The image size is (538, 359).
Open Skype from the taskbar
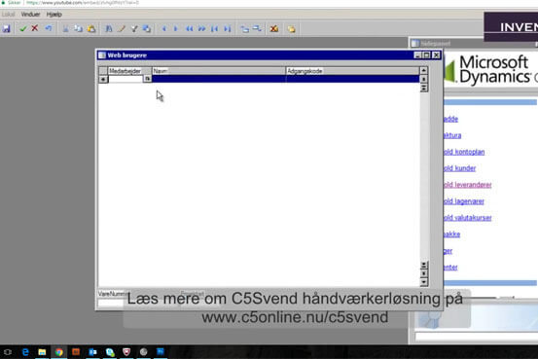110,352
